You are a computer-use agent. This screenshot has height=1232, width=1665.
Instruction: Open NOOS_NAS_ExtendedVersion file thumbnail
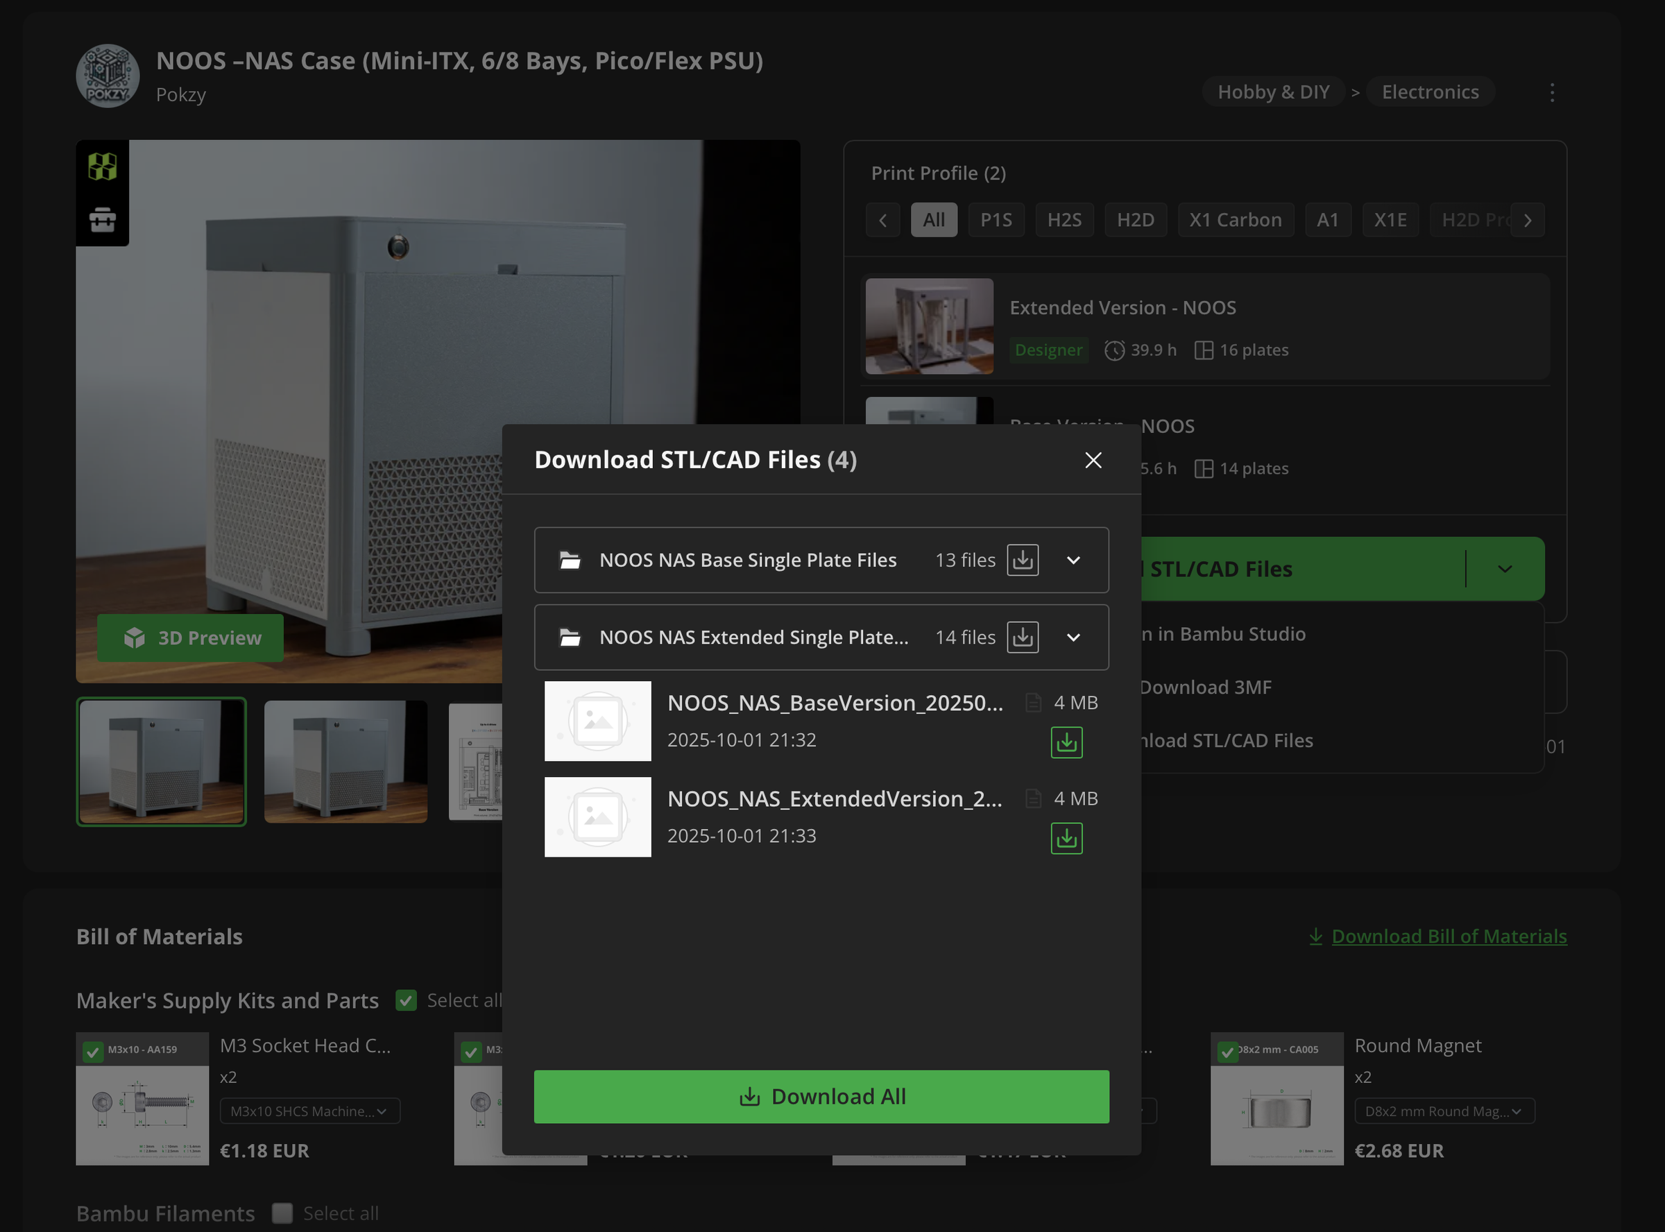(x=597, y=817)
